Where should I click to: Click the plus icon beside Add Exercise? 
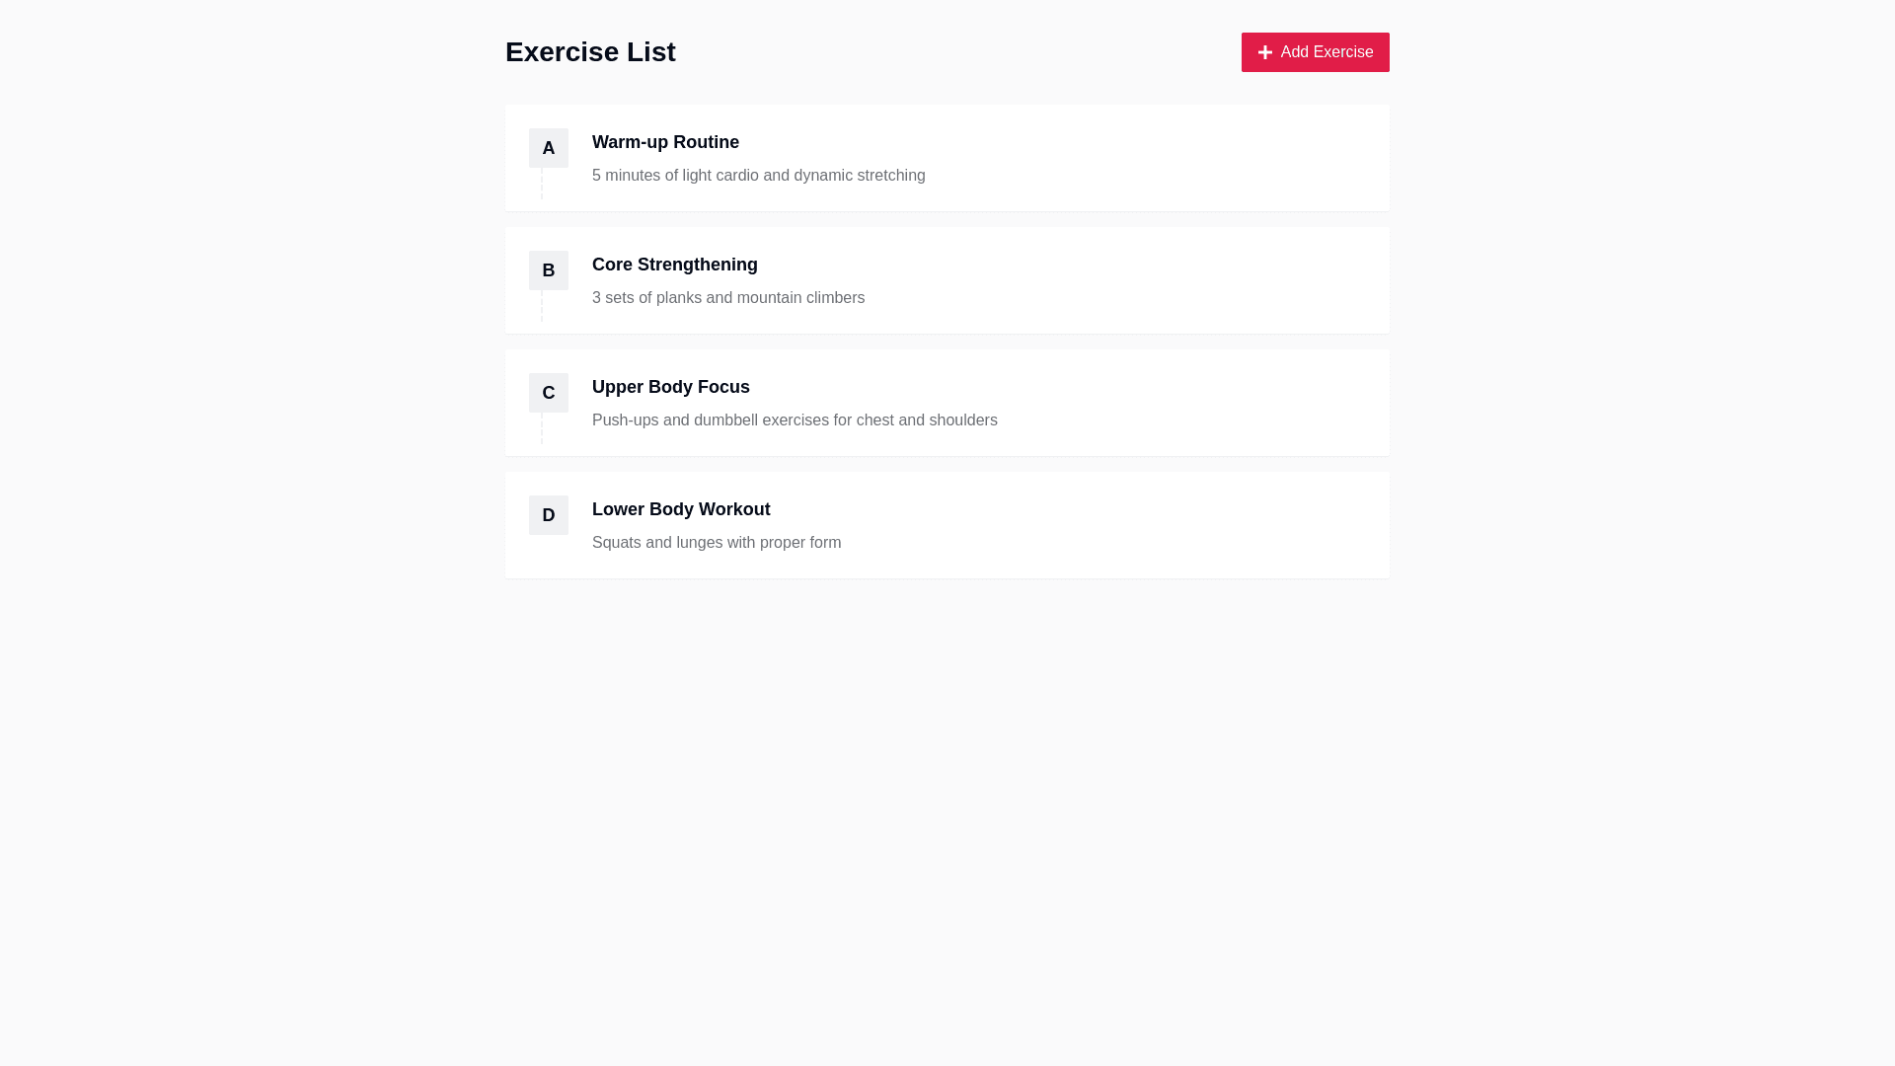click(1264, 52)
